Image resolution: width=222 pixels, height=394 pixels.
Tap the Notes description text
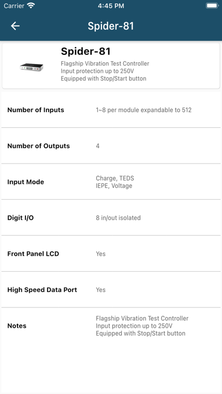(142, 326)
